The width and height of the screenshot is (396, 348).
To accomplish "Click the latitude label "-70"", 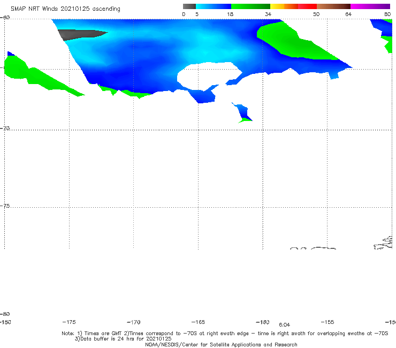I will [x=5, y=128].
